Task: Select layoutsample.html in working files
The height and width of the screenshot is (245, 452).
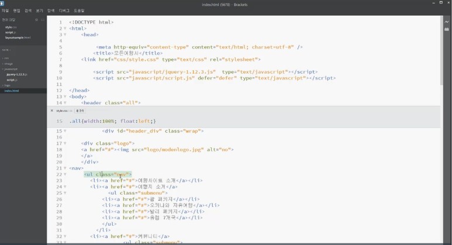Action: point(18,37)
